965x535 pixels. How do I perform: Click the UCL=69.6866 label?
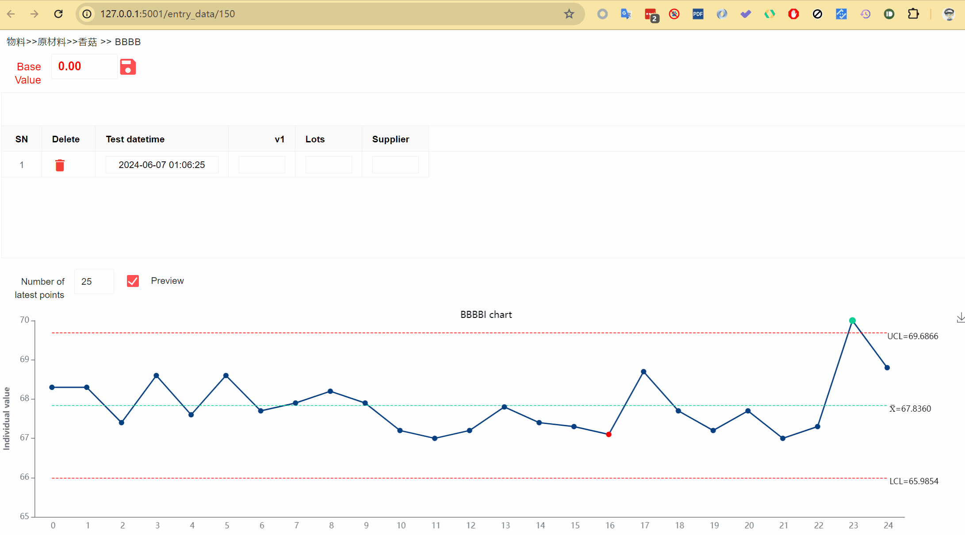(x=913, y=336)
